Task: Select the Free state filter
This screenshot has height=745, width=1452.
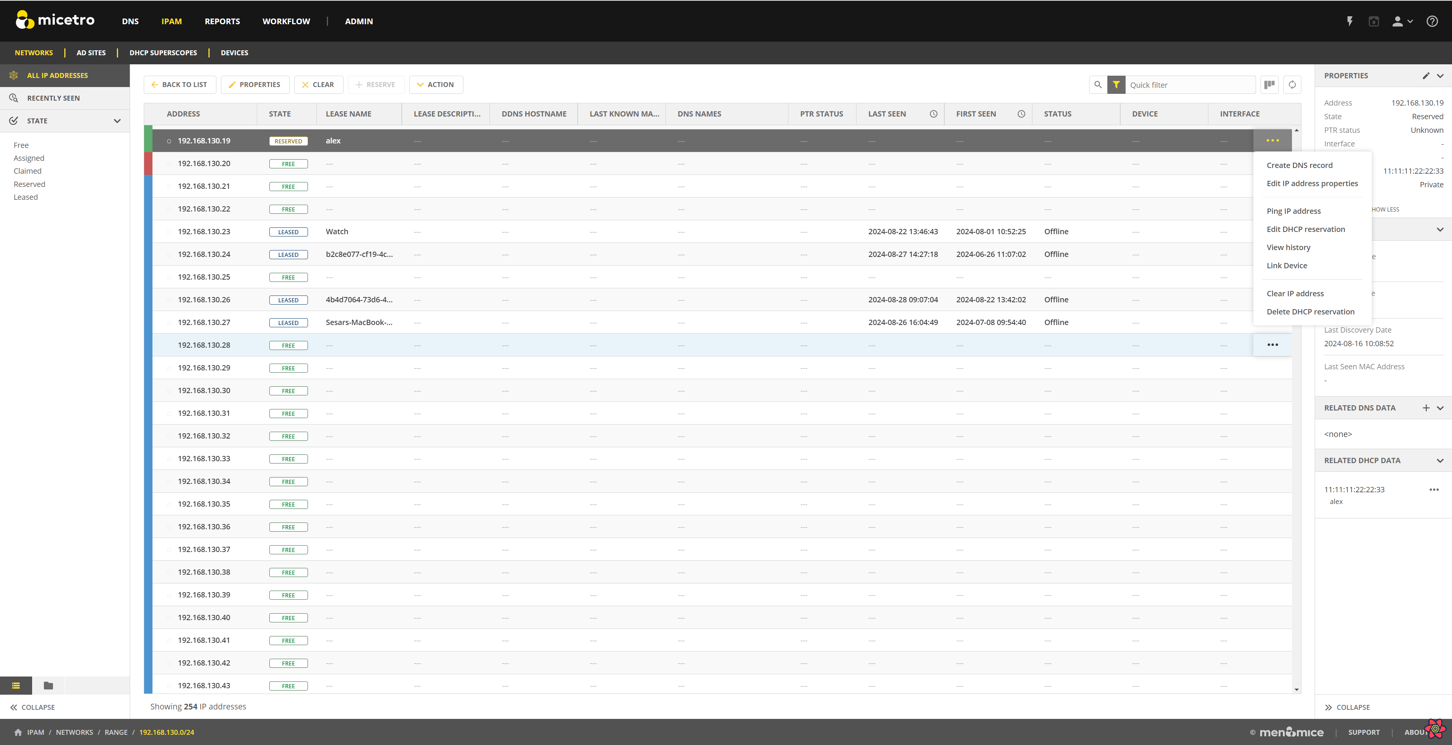Action: coord(21,145)
